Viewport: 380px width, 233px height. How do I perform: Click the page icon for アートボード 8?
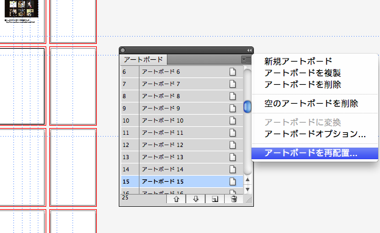233,96
